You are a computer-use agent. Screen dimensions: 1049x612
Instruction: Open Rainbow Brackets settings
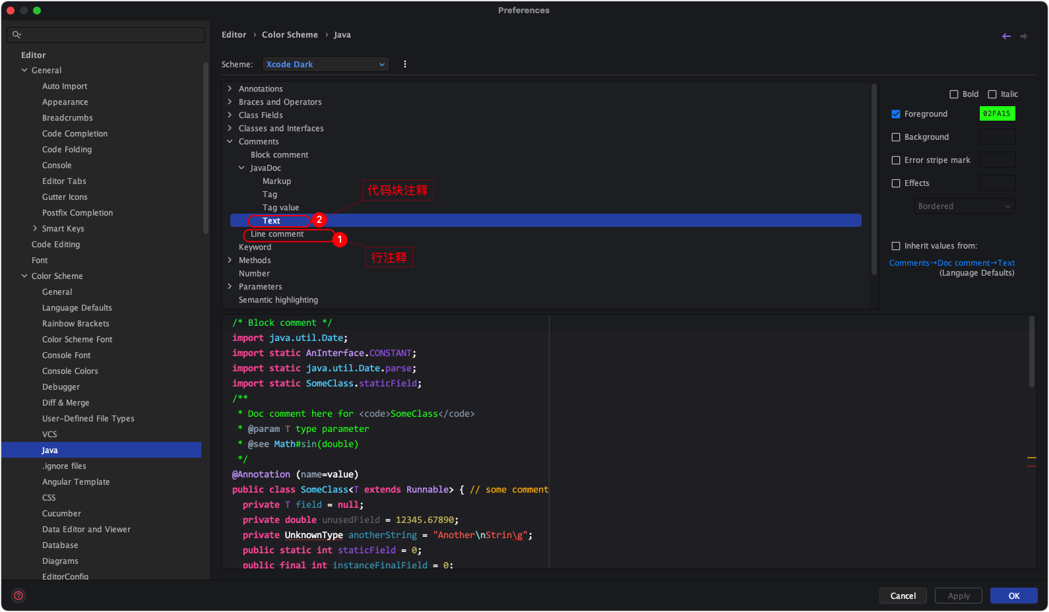pos(76,323)
